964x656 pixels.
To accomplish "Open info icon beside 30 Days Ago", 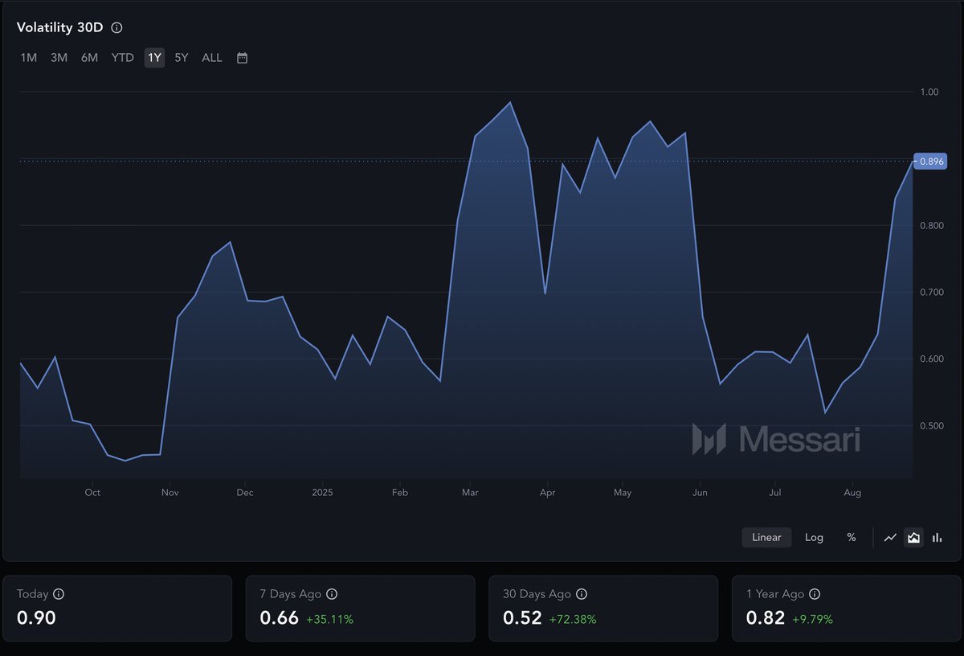I will click(582, 594).
